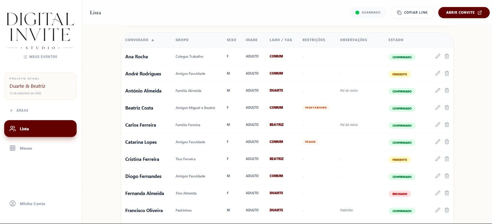Select the guest name Diogo Fernandes

tap(143, 176)
